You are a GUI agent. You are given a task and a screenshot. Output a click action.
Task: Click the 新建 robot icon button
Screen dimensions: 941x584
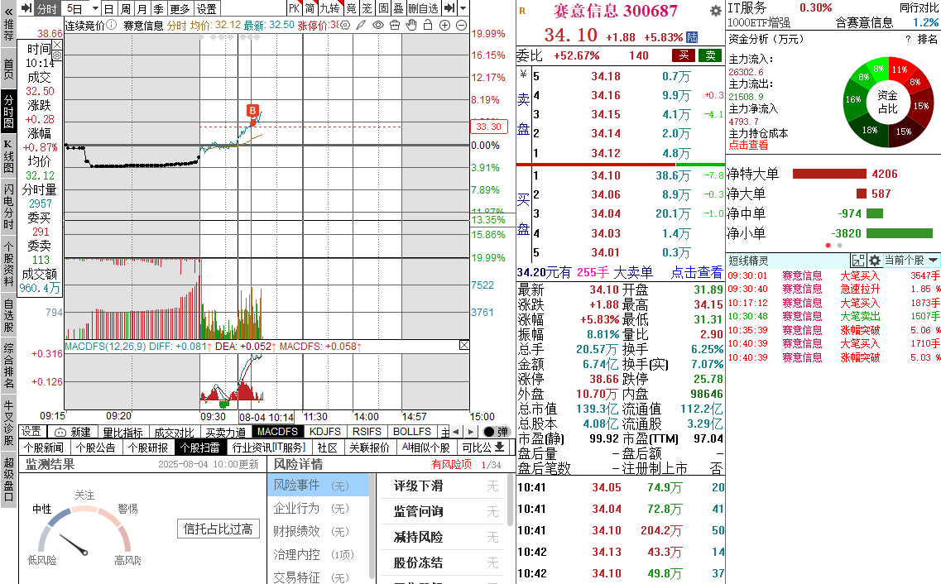tap(73, 432)
